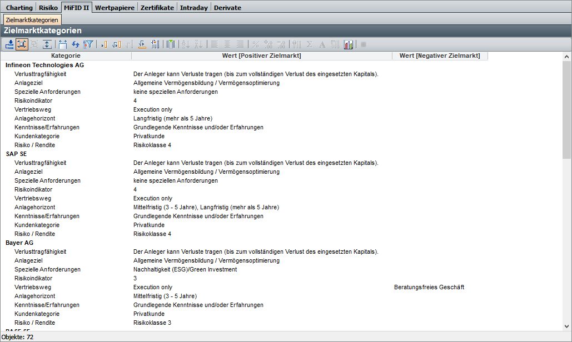Click the first orange insert column icon

(x=104, y=44)
